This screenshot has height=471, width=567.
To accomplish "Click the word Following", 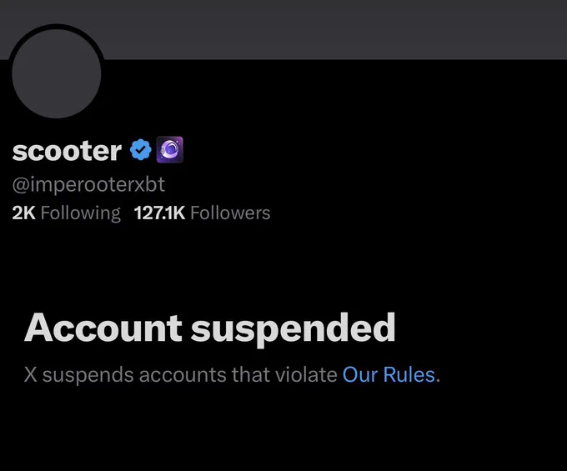I will pyautogui.click(x=81, y=213).
